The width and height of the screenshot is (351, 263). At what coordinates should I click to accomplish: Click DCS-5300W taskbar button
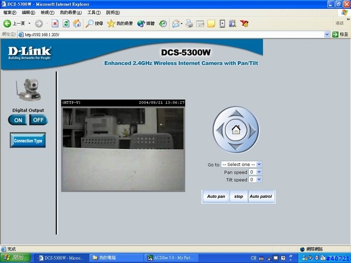[62, 258]
